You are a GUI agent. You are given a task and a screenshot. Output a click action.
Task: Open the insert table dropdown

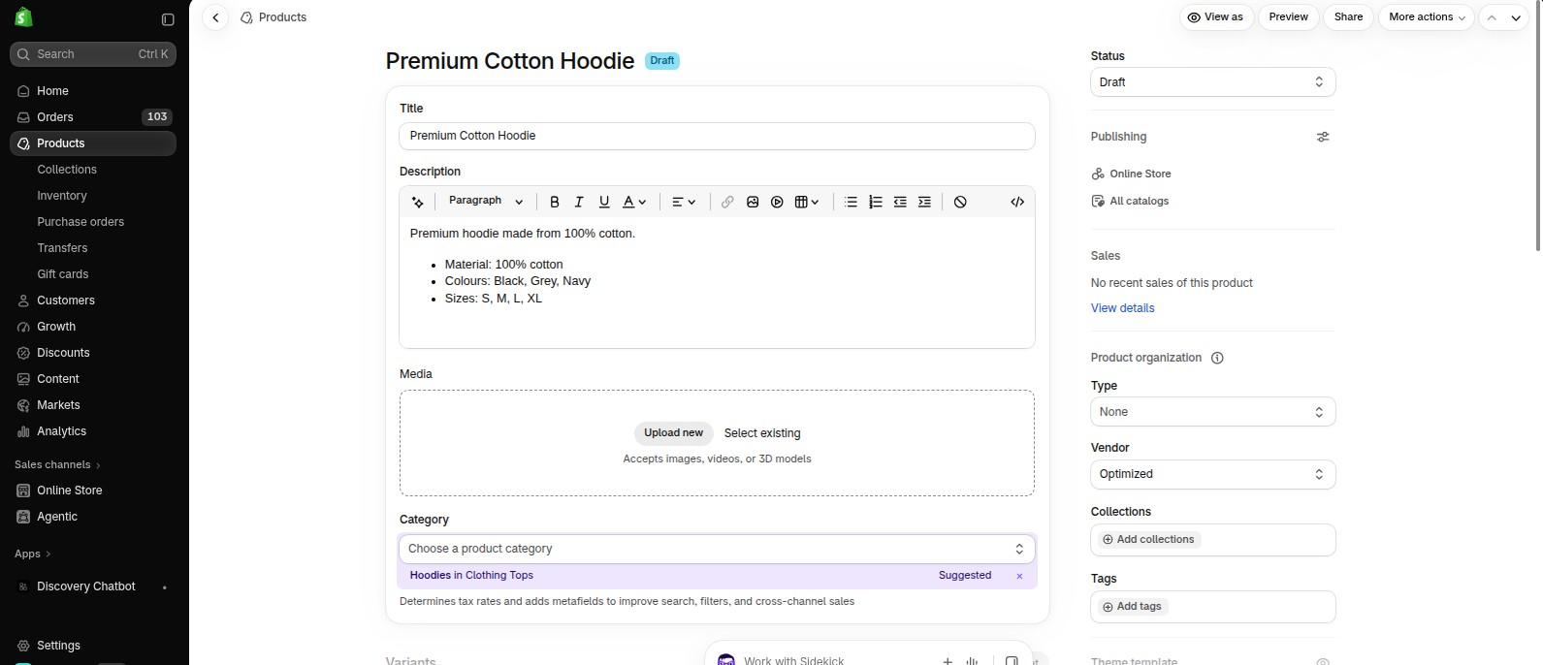807,202
